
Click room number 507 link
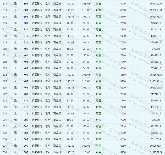[26, 10]
